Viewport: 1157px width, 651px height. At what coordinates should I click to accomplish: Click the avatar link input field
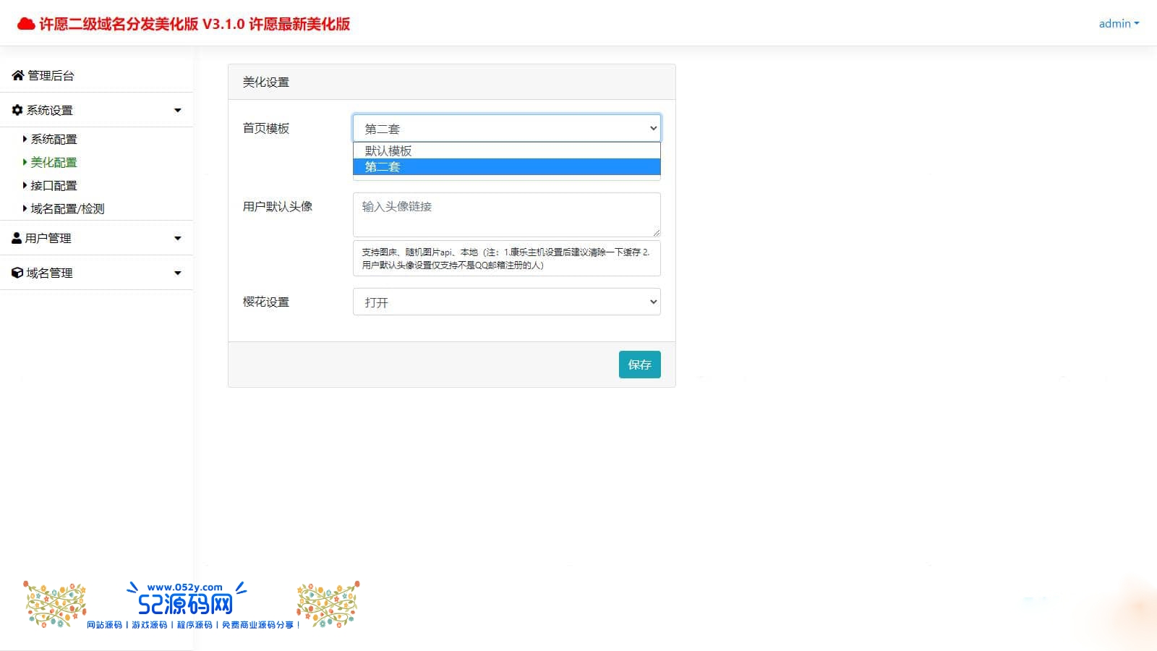coord(505,214)
